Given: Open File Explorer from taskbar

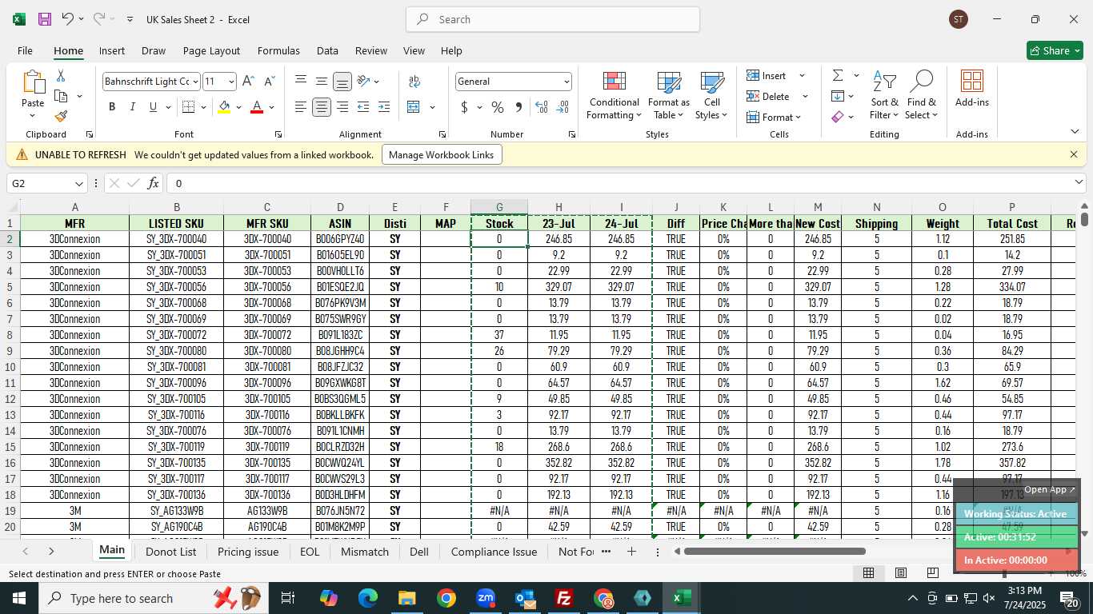Looking at the screenshot, I should click(407, 598).
